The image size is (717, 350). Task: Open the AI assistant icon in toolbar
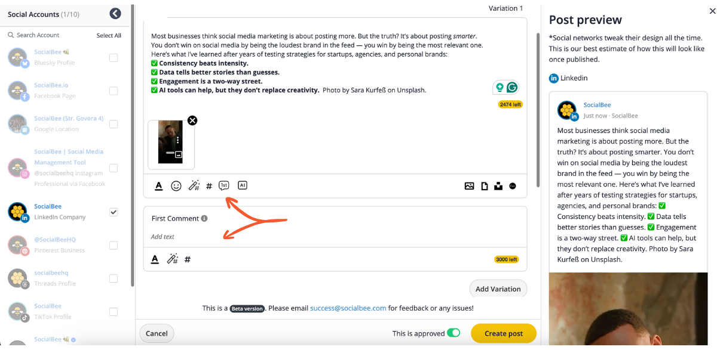click(242, 185)
